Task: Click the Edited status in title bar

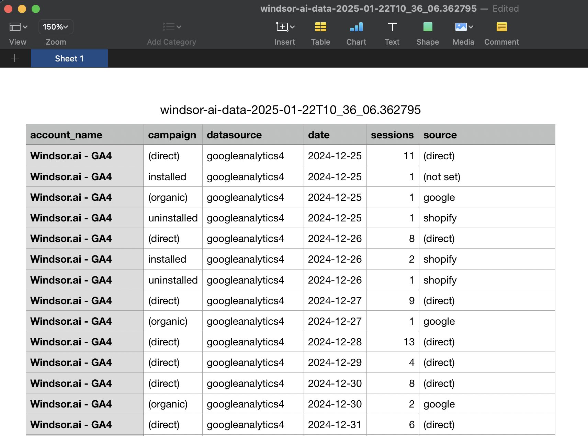Action: click(506, 9)
